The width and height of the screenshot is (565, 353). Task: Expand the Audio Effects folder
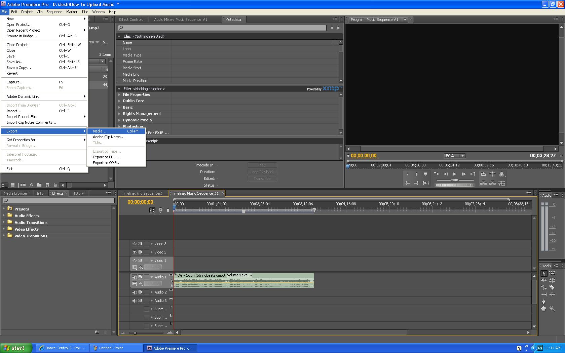(4, 215)
